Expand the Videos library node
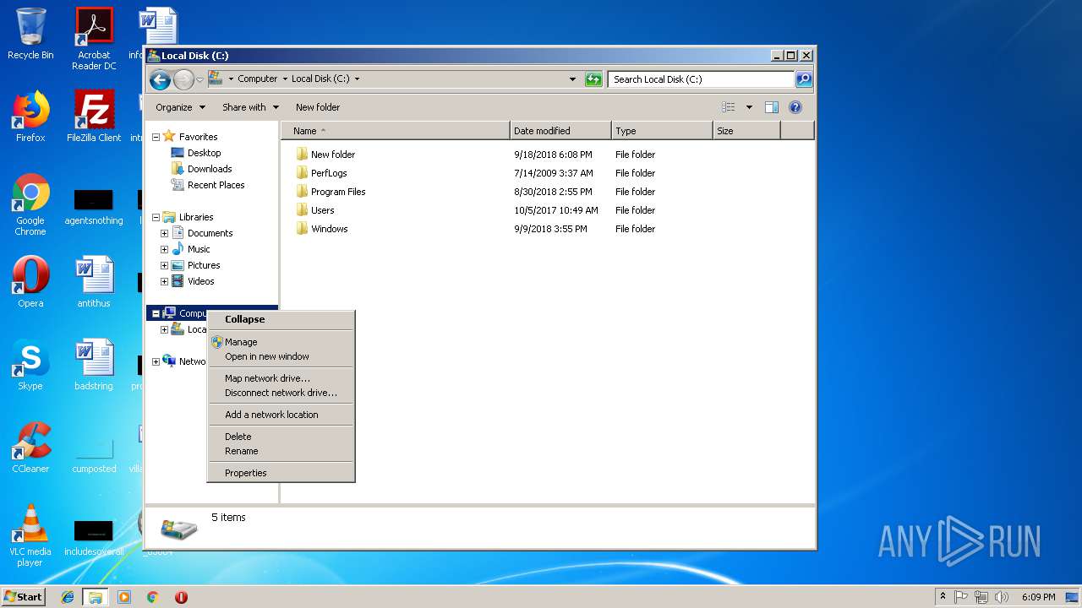The width and height of the screenshot is (1082, 608). (164, 281)
